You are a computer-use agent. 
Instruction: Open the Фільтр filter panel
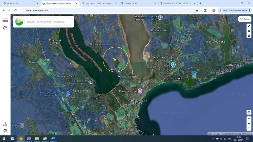point(245,19)
